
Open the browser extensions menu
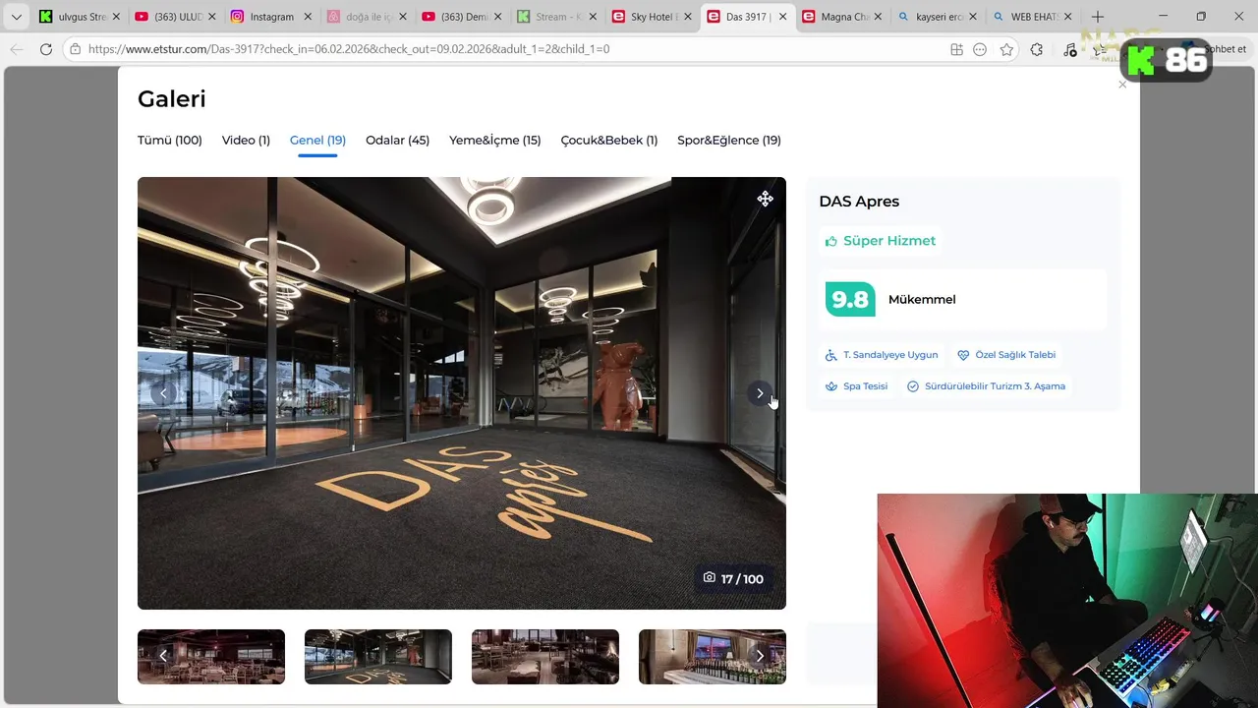point(1037,49)
